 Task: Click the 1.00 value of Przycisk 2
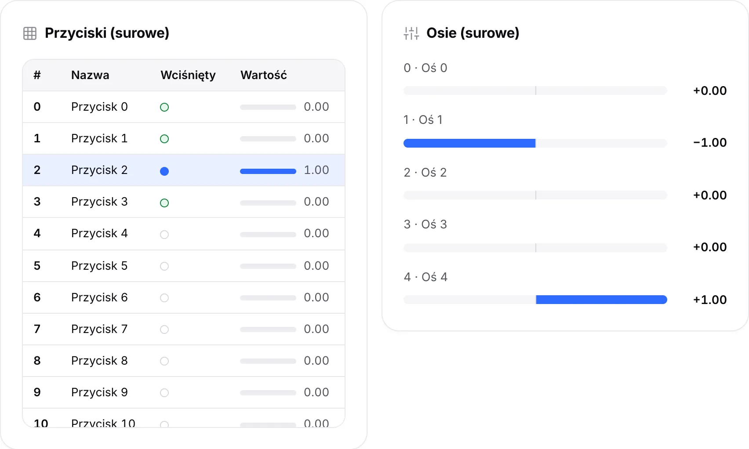[316, 170]
